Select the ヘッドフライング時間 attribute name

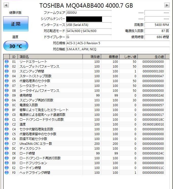(x=35, y=172)
